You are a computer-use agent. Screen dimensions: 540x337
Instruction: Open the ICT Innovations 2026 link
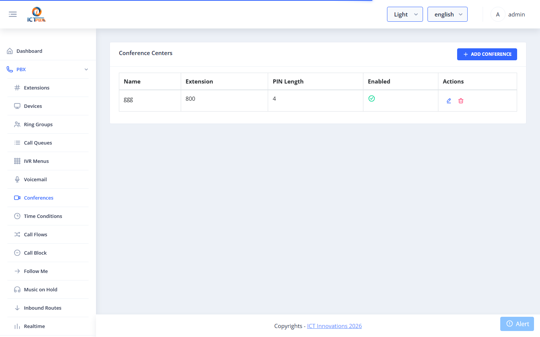[334, 326]
